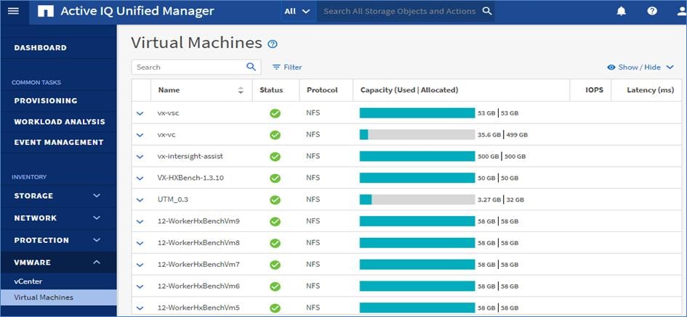Click the UTM_0.3 status check icon
The image size is (687, 317).
pos(275,199)
